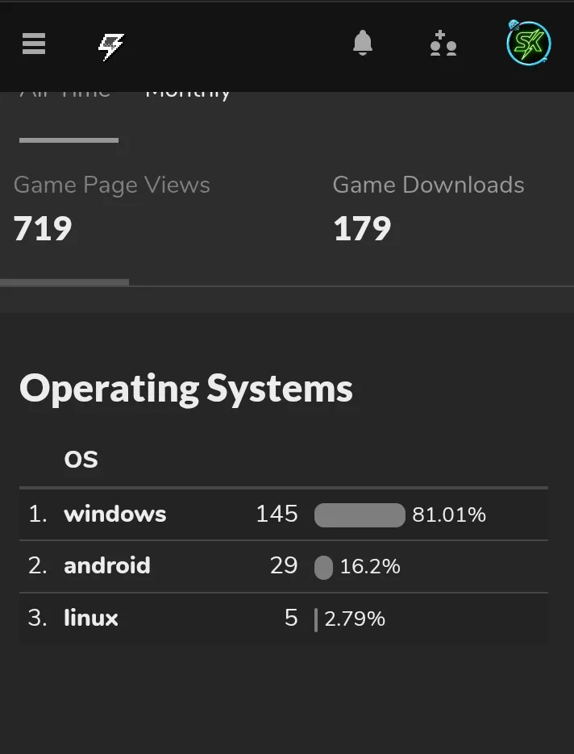The width and height of the screenshot is (574, 754).
Task: Click the Game Jolt lightning logo
Action: pos(110,46)
